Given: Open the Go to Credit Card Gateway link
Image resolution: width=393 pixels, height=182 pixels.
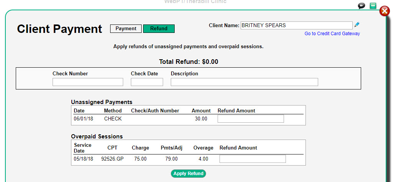Looking at the screenshot, I should coord(332,33).
